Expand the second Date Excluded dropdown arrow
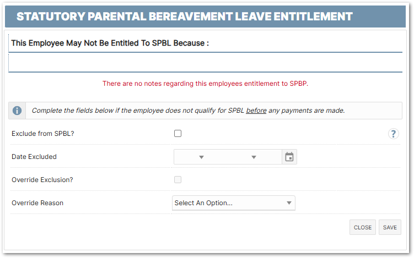 254,157
